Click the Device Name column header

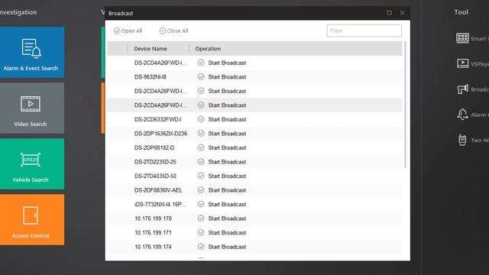click(x=151, y=49)
